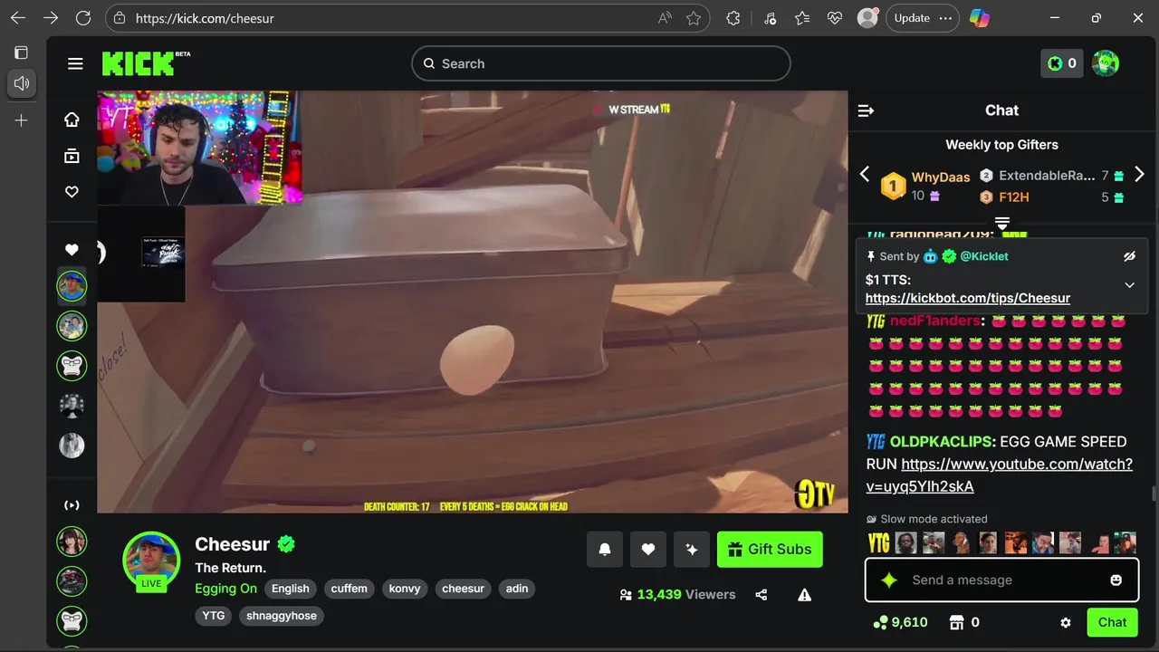Open the hamburger sidebar menu
Image resolution: width=1159 pixels, height=652 pixels.
point(75,63)
